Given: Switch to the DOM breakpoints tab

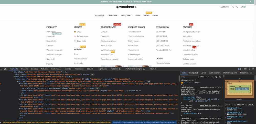Looking at the screenshot, I should [x=230, y=73].
